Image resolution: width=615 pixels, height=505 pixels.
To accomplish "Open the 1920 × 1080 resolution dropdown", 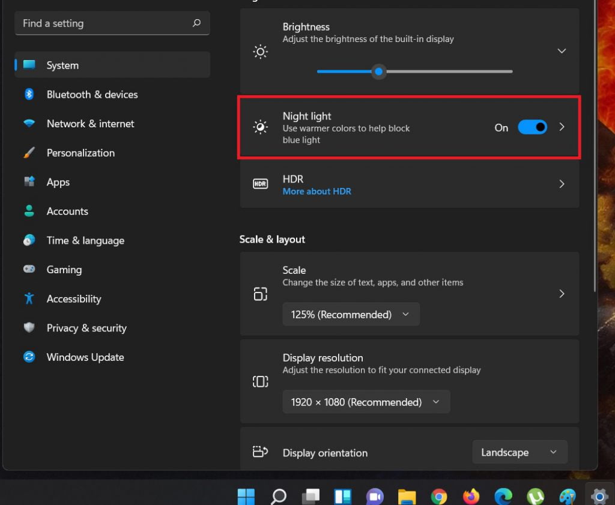I will pos(366,402).
